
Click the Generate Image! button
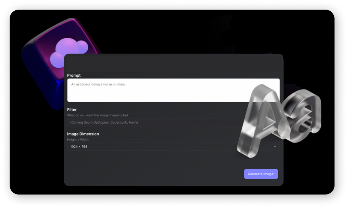click(261, 174)
